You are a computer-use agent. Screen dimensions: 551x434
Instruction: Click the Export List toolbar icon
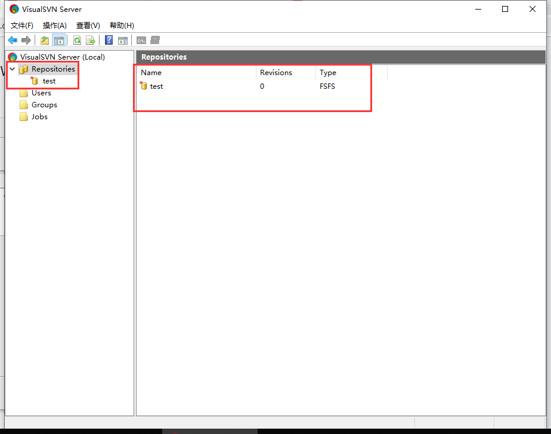(91, 41)
